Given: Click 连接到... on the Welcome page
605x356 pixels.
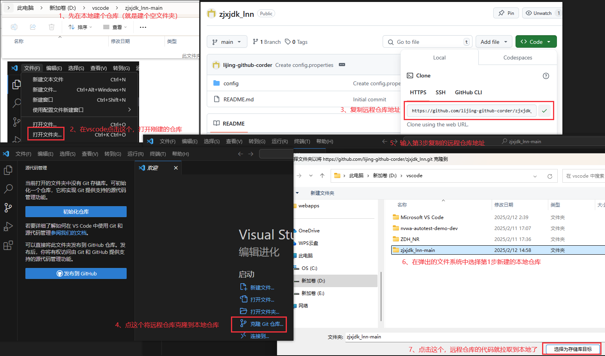Looking at the screenshot, I should coord(255,336).
